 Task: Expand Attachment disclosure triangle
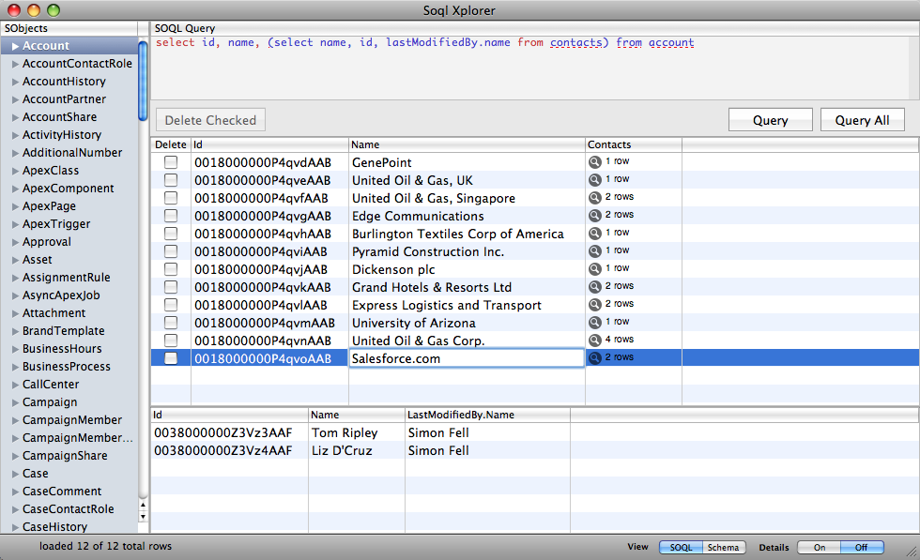click(15, 313)
